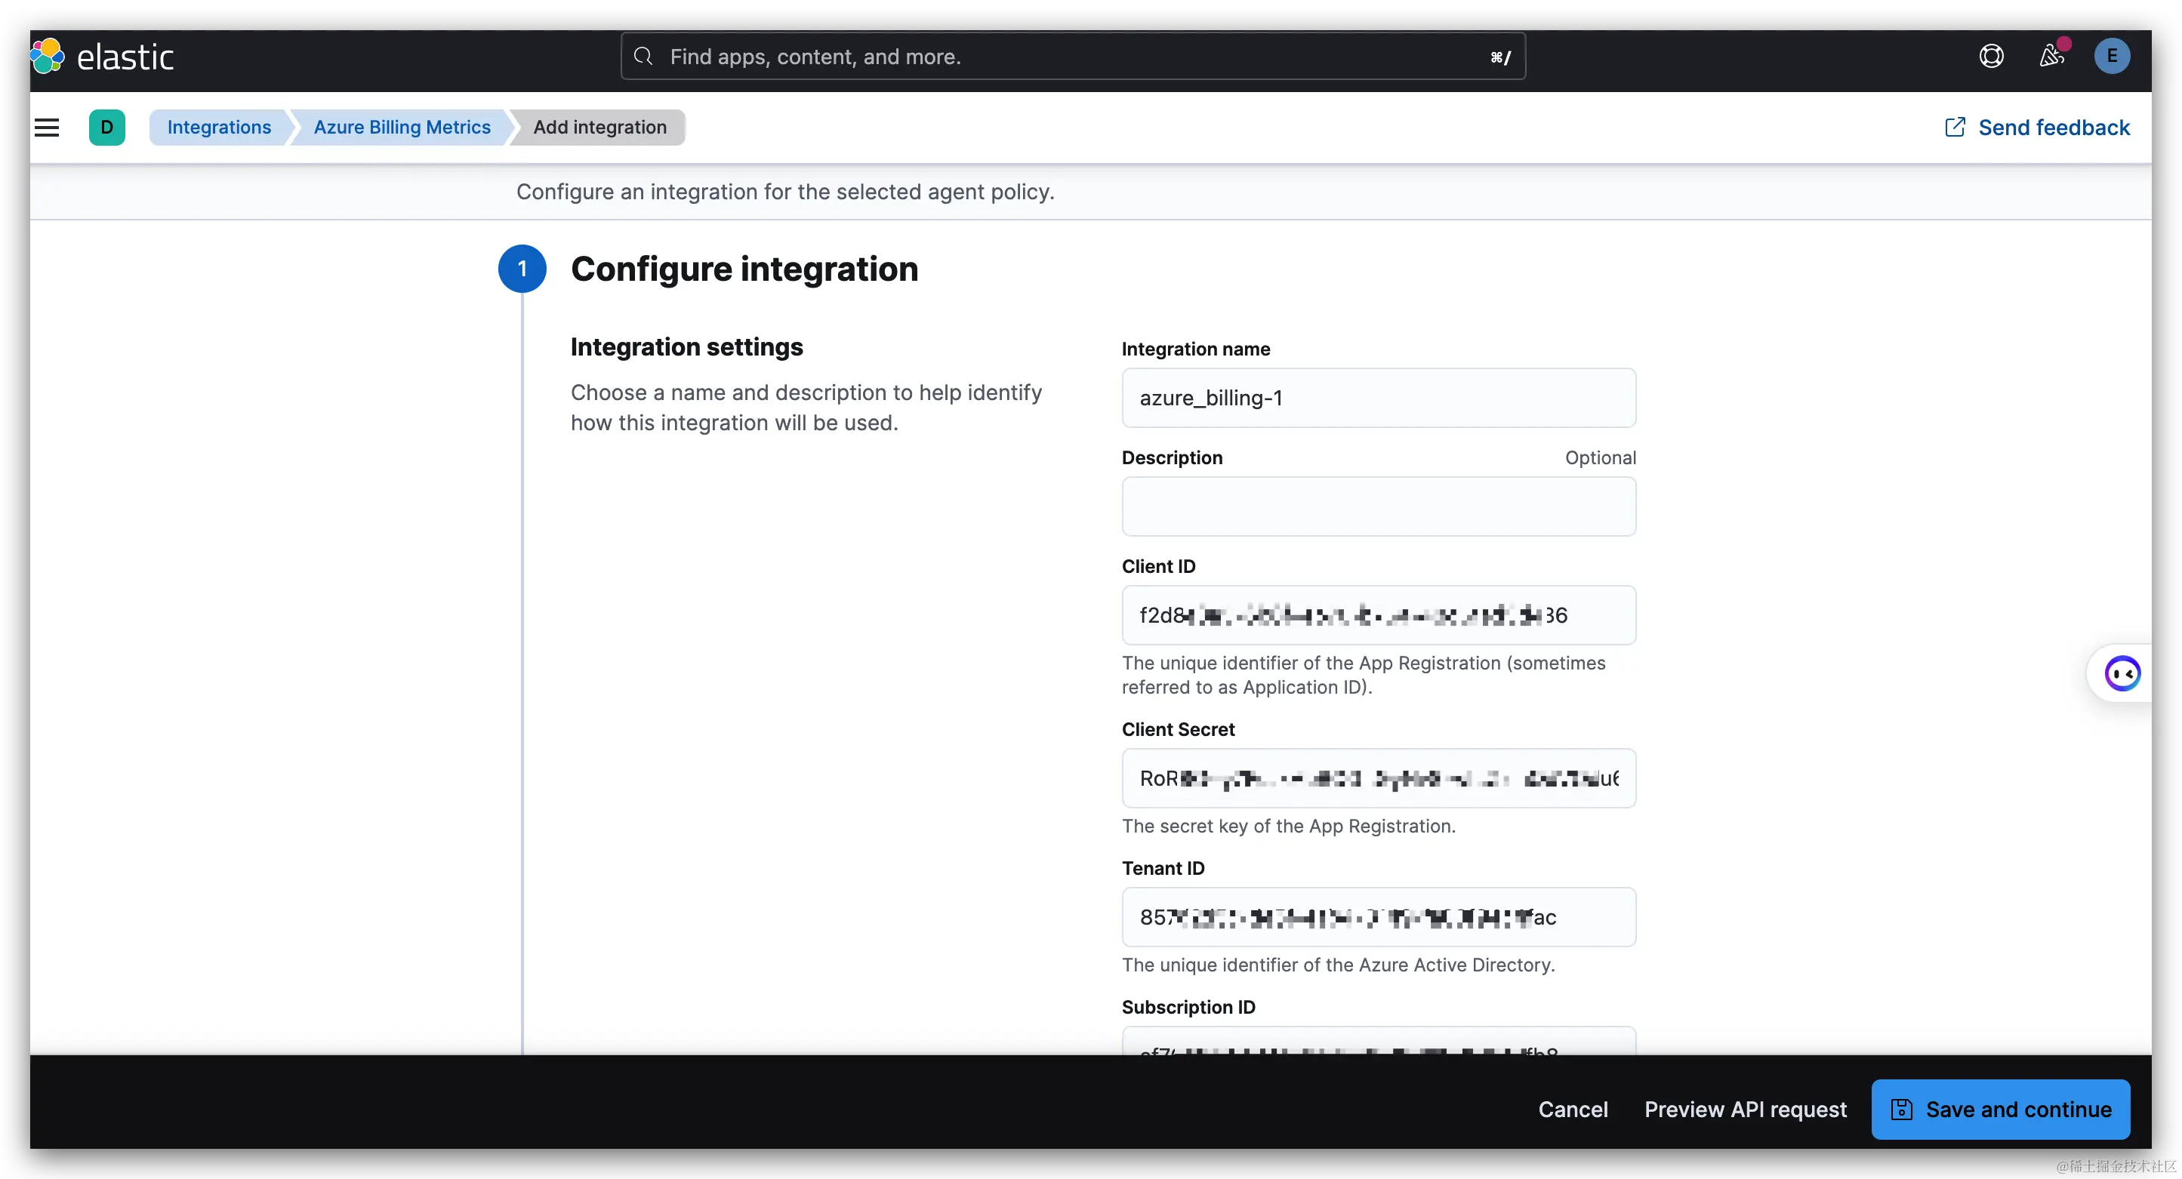Viewport: 2182px width, 1179px height.
Task: Open the floating assistant widget icon
Action: click(x=2122, y=673)
